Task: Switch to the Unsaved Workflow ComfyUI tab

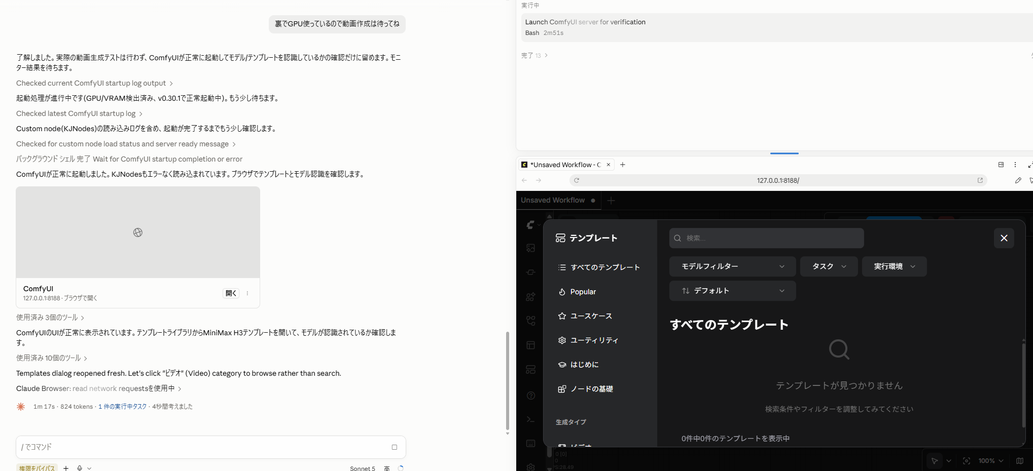Action: point(558,200)
